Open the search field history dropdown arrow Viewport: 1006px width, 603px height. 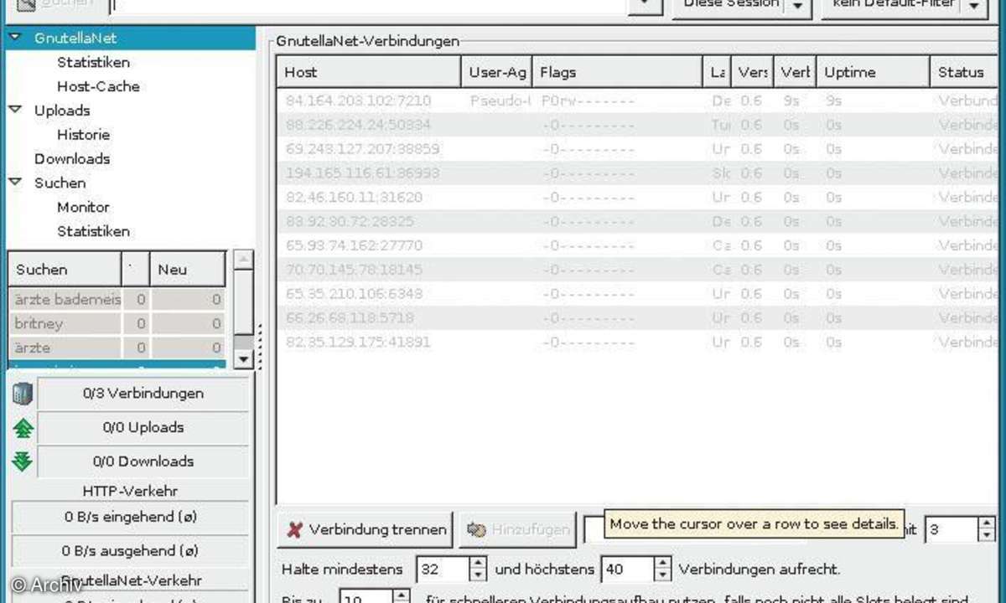(x=644, y=5)
